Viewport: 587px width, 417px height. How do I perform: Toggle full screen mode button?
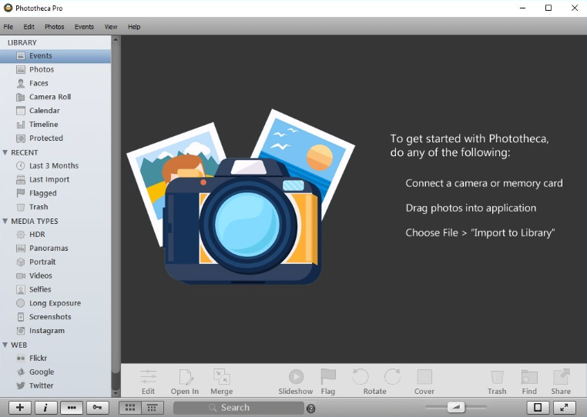[x=564, y=407]
